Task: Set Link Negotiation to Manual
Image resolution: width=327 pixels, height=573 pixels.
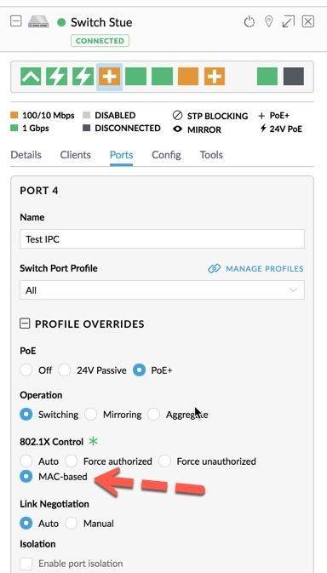Action: [72, 524]
